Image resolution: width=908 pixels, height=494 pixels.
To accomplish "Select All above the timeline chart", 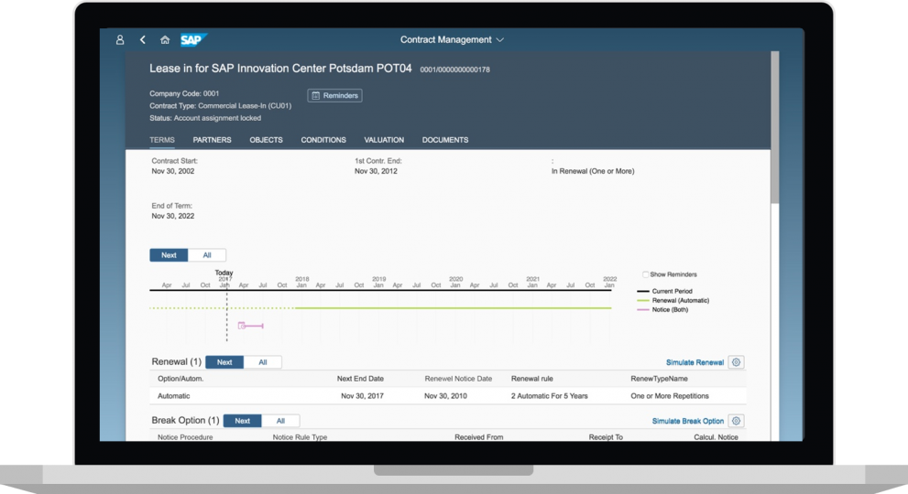I will 207,255.
